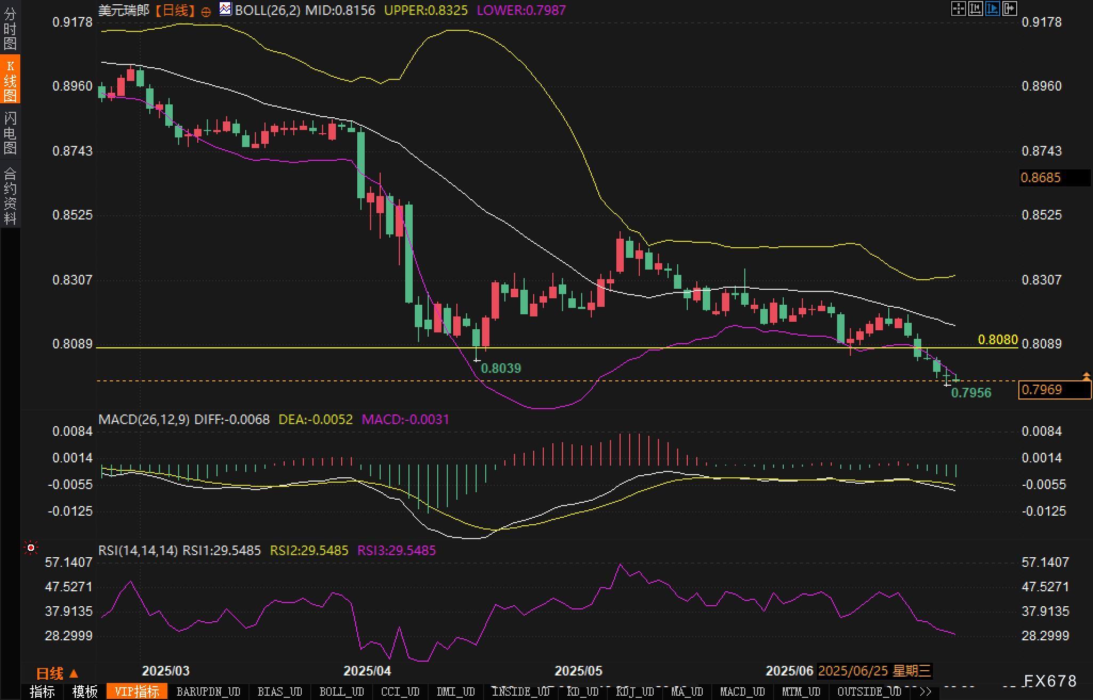Open the 指标 menu at bottom
1093x700 pixels.
coord(42,692)
